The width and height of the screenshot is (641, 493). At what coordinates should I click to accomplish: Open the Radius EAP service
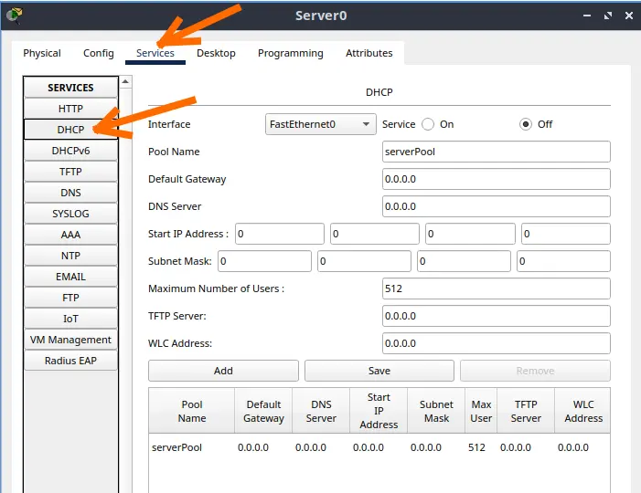coord(70,361)
